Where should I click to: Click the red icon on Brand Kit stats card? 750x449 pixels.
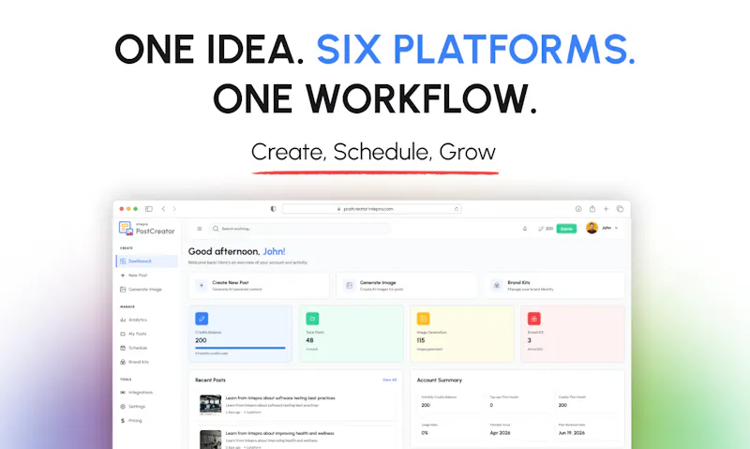point(534,319)
